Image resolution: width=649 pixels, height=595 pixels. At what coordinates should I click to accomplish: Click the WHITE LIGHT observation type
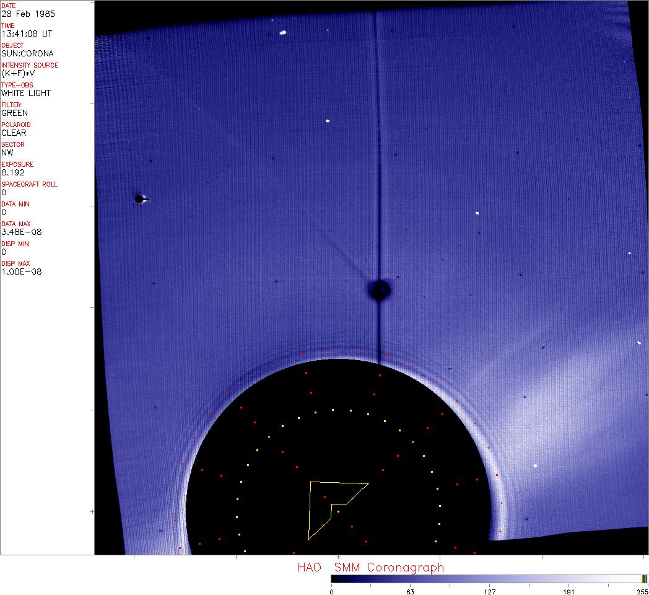tap(26, 93)
